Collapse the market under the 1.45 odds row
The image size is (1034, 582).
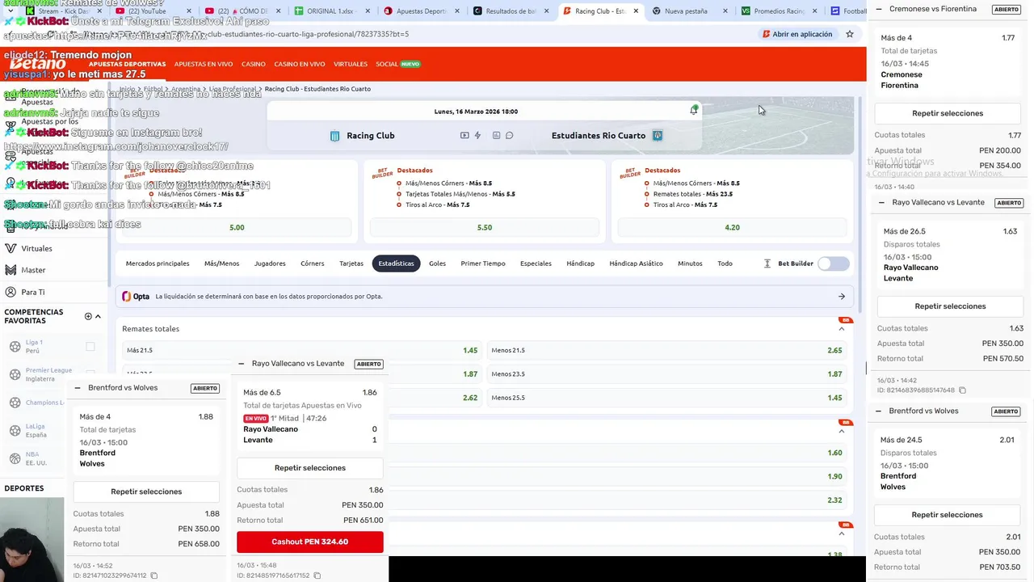tap(842, 431)
